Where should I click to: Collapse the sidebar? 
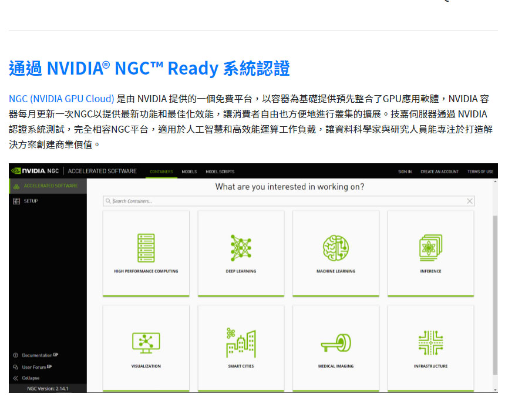point(31,378)
